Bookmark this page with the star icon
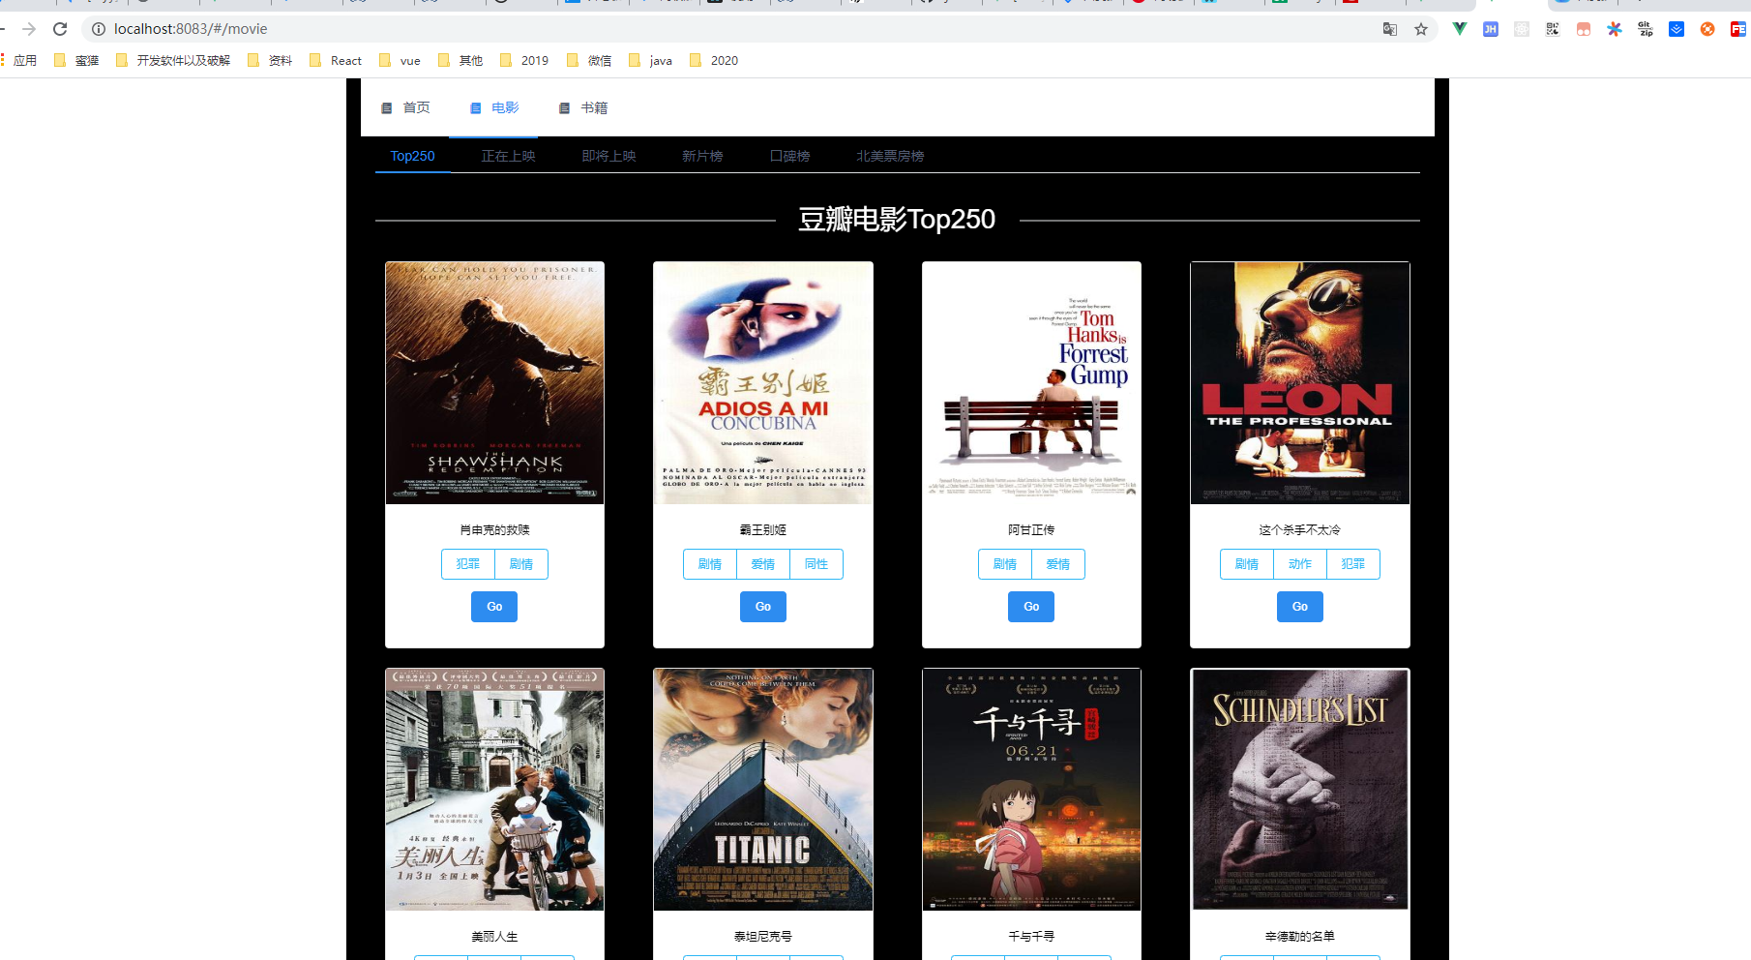Image resolution: width=1751 pixels, height=960 pixels. pos(1421,29)
